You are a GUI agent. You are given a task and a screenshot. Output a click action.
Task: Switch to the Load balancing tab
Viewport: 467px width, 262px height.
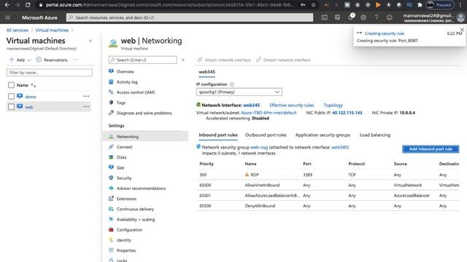click(375, 135)
